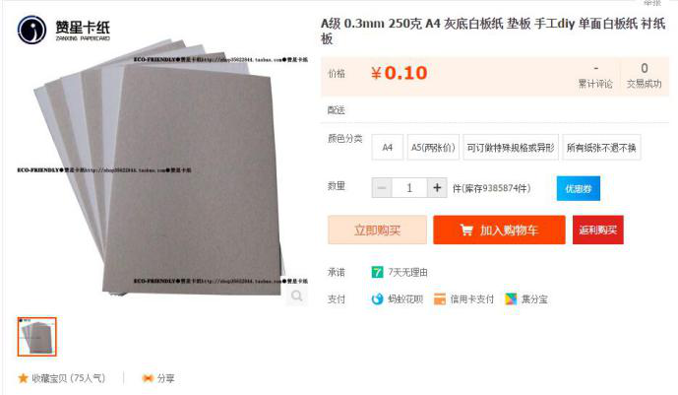Select the A4 size option
The height and width of the screenshot is (395, 678).
pyautogui.click(x=388, y=148)
